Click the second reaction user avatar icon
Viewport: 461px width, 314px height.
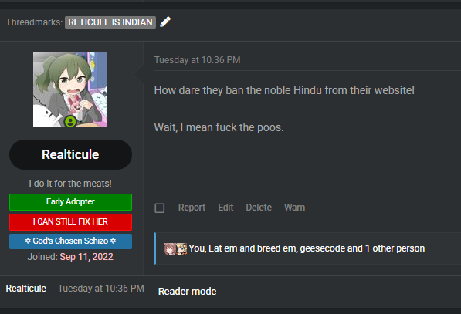[181, 248]
